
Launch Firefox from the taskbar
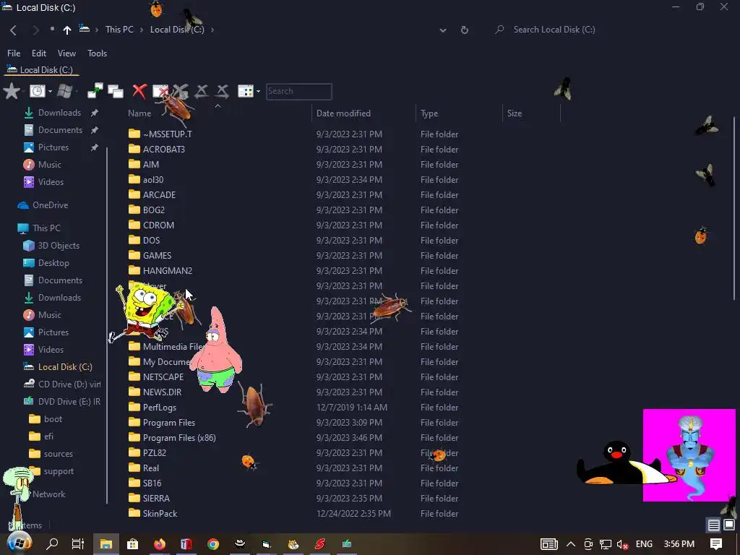[160, 543]
